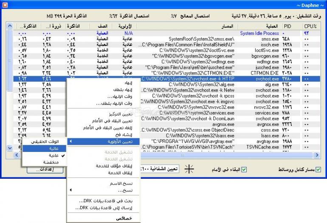Click the 'إعدادات...' button
The image size is (327, 223).
(x=45, y=169)
